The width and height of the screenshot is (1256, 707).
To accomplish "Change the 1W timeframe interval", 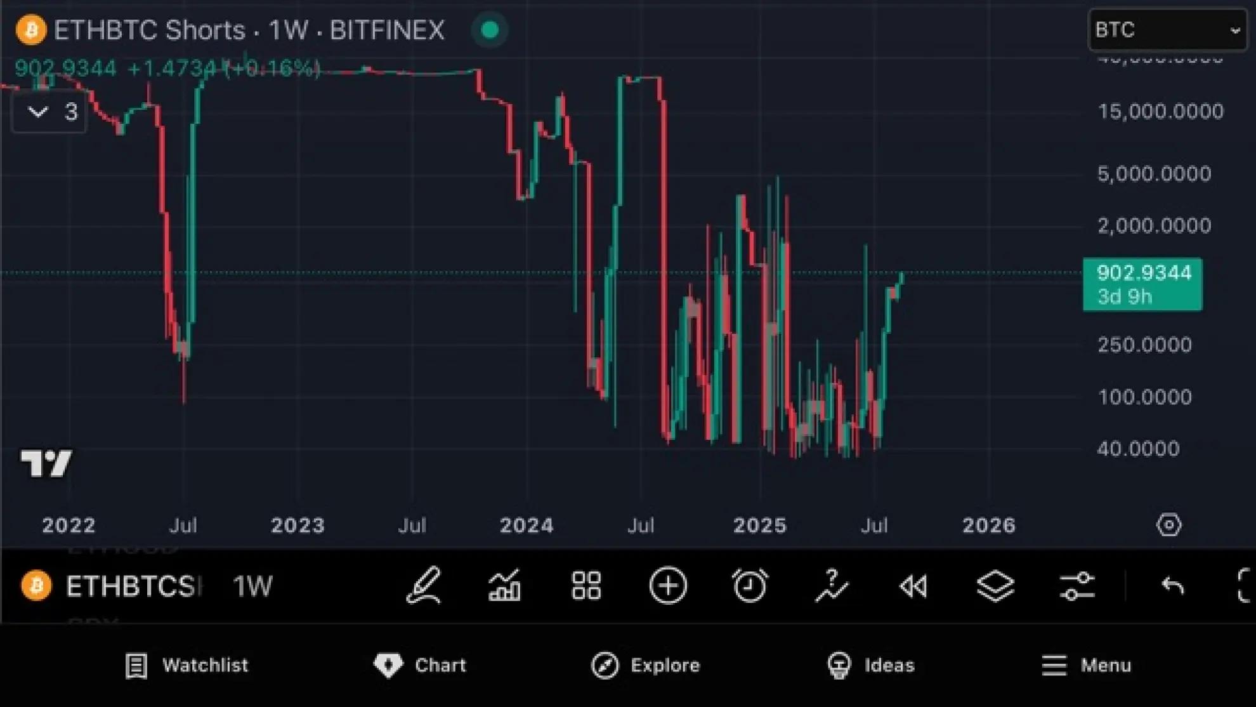I will pos(252,586).
